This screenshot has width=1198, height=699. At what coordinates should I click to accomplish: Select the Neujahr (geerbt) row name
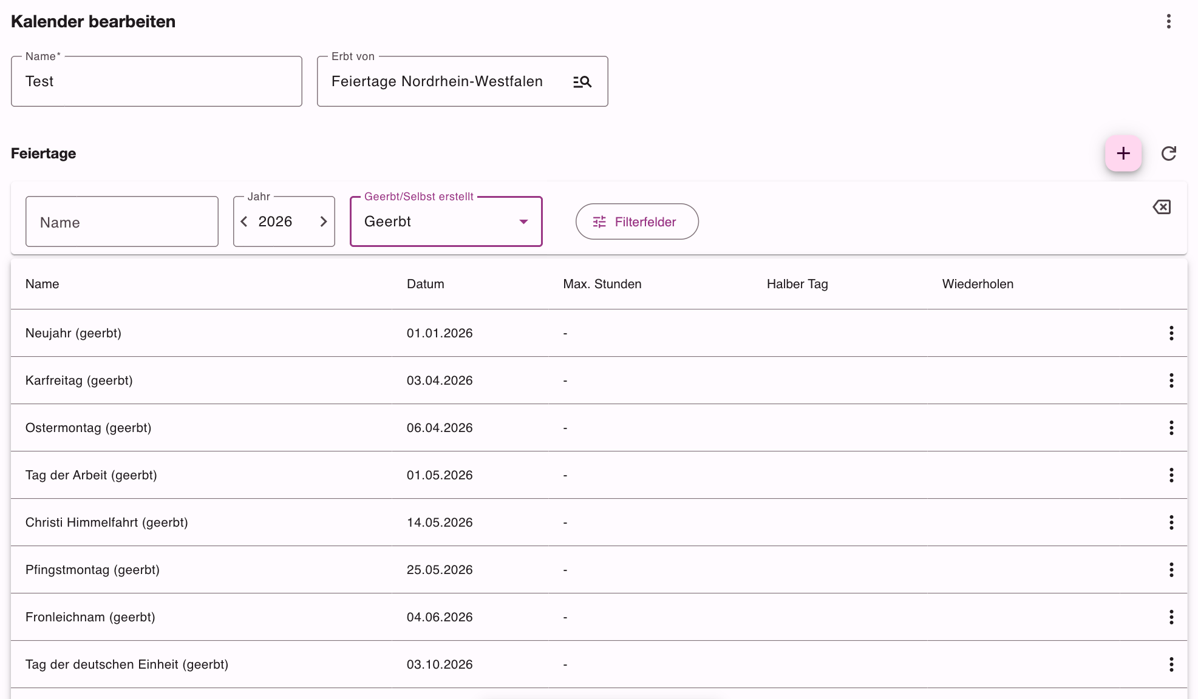coord(73,334)
